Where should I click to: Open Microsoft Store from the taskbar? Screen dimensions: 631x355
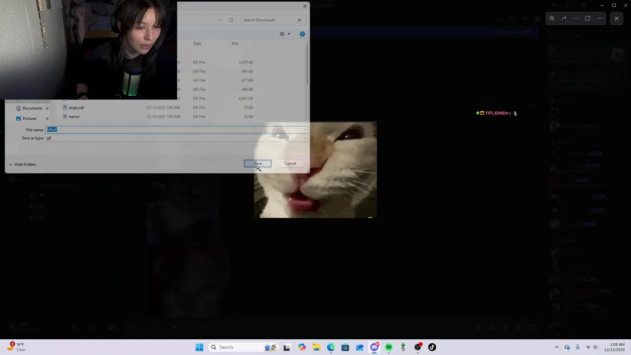[x=345, y=347]
